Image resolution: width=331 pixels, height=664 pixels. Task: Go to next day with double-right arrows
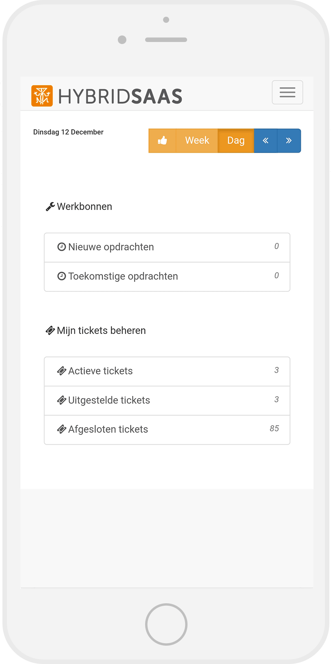click(x=289, y=141)
